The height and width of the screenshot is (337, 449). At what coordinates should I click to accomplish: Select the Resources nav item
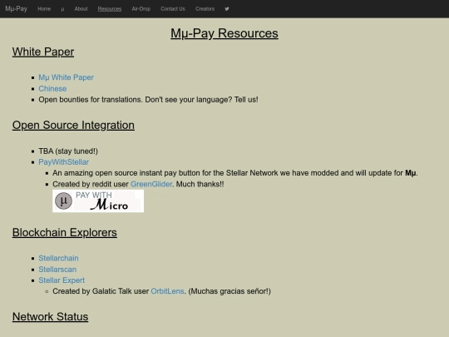(x=110, y=9)
